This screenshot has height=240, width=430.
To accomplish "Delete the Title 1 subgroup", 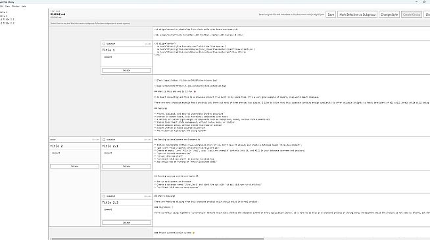I will 126,71.
